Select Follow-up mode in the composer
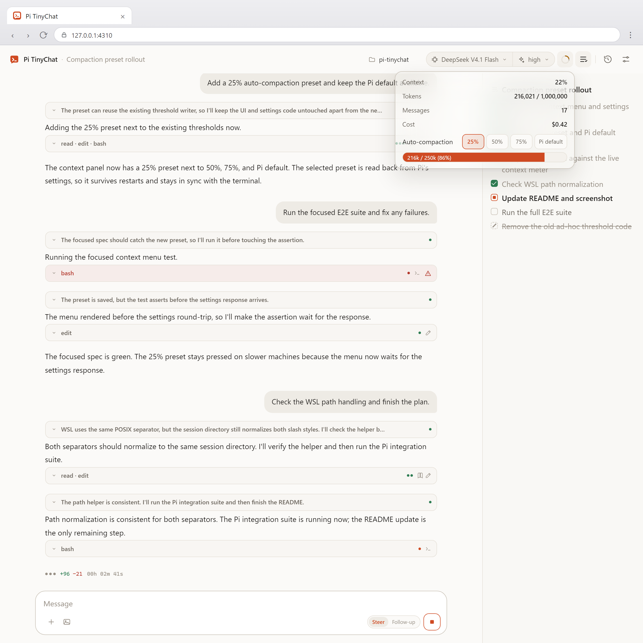This screenshot has height=643, width=643. (403, 622)
